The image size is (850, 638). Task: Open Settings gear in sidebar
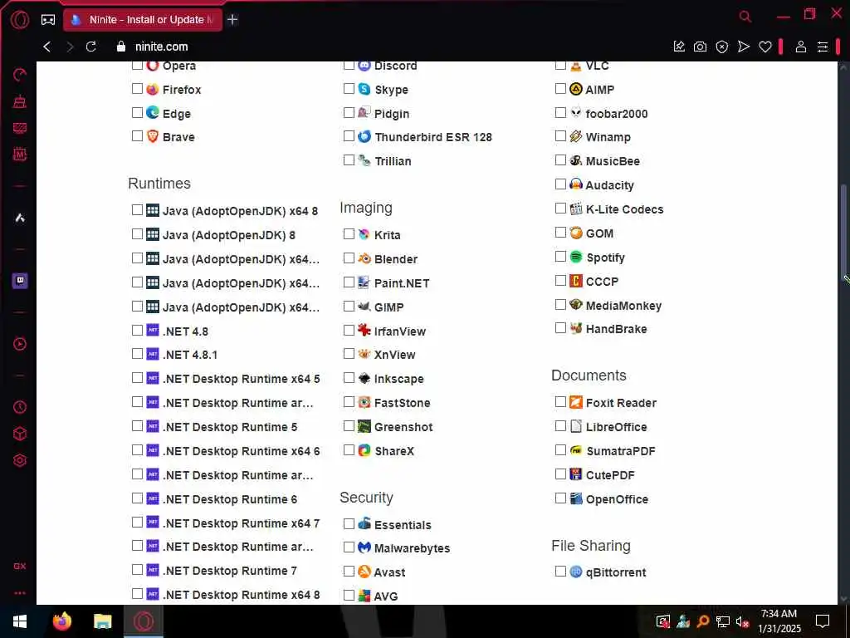[x=20, y=460]
